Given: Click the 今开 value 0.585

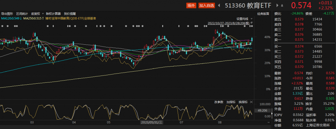Looking at the screenshot, I should pyautogui.click(x=330, y=78).
